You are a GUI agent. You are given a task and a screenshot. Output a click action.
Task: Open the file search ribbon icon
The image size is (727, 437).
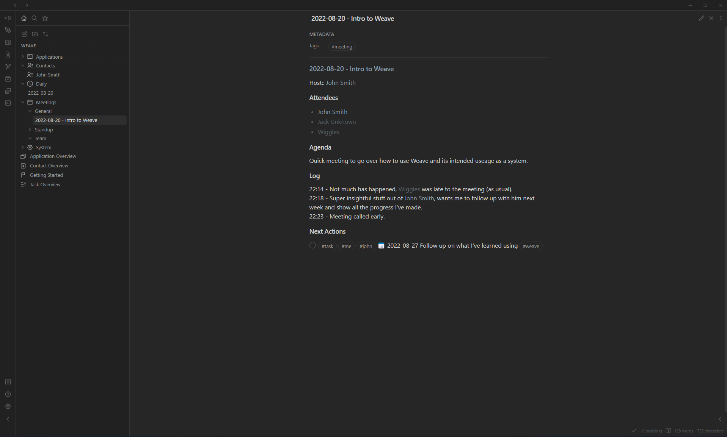click(x=8, y=55)
